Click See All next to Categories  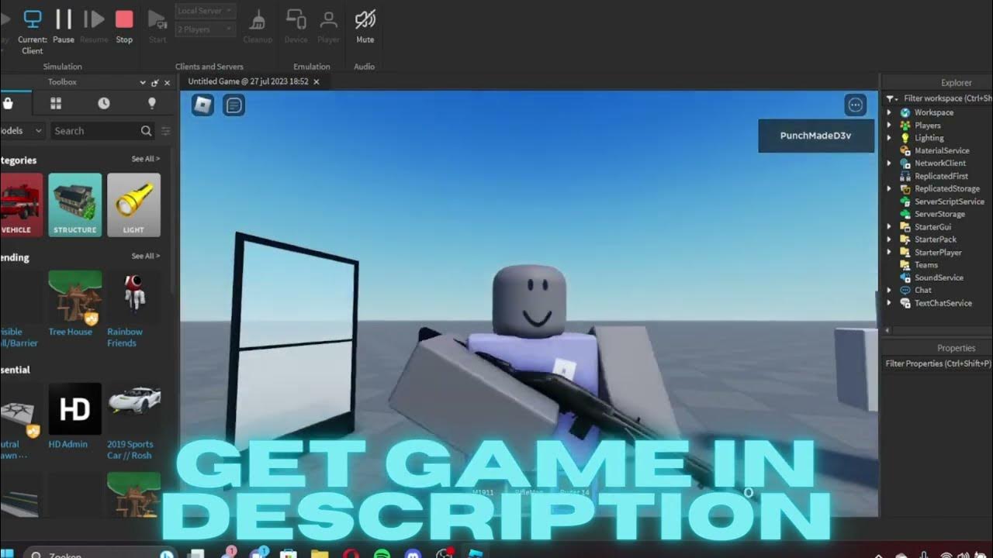click(x=146, y=159)
